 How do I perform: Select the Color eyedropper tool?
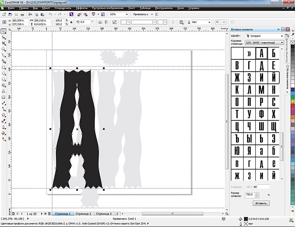point(3,121)
